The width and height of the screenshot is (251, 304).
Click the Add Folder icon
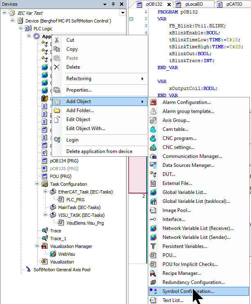pyautogui.click(x=57, y=110)
